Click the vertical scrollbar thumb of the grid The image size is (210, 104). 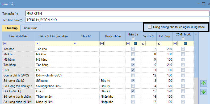click(x=196, y=57)
